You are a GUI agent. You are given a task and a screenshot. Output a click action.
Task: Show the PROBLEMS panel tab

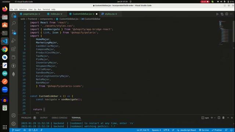29,118
